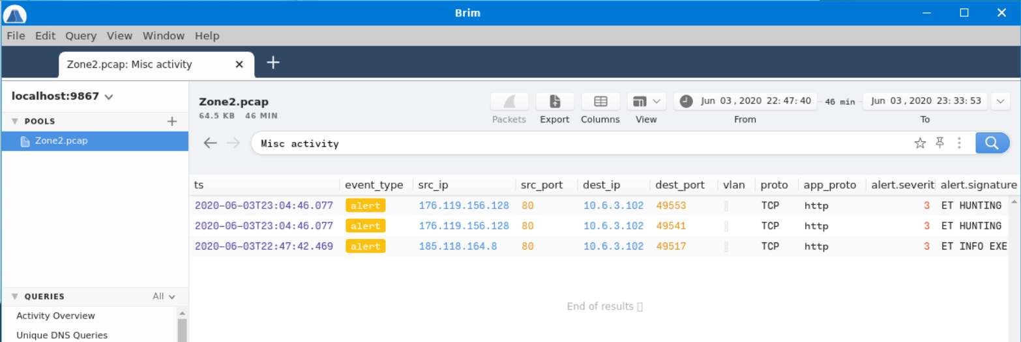Click the Packets shark fin icon
The width and height of the screenshot is (1021, 342).
(x=509, y=102)
